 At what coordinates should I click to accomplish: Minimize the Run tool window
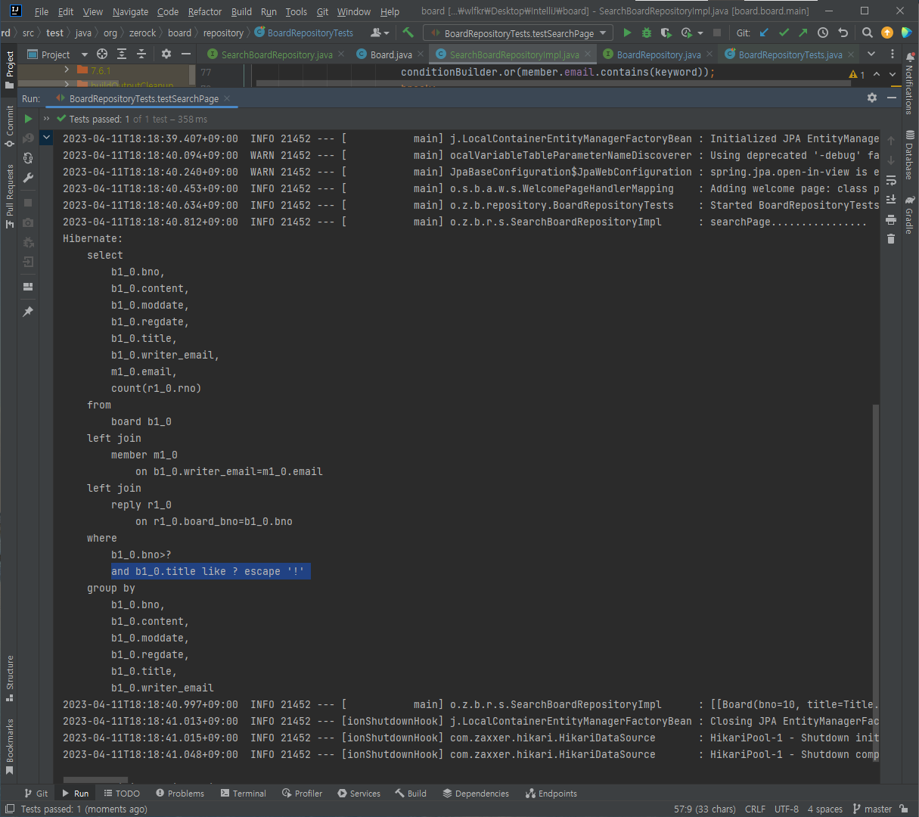892,98
